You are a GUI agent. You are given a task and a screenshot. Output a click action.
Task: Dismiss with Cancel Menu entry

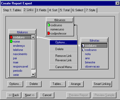coord(63,67)
